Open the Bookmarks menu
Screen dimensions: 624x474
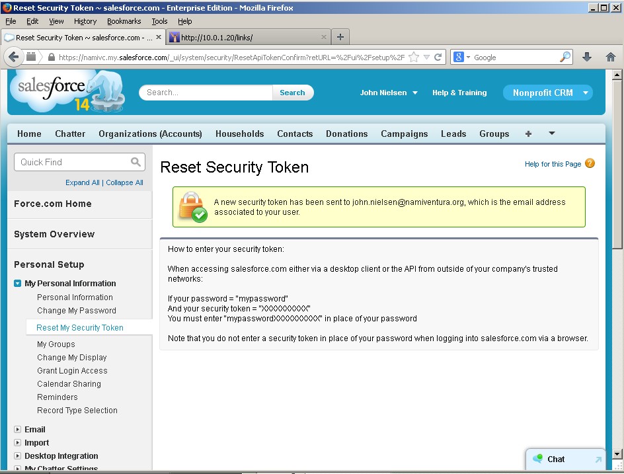124,21
